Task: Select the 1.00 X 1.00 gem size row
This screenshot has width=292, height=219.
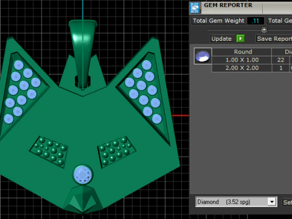Action: coord(242,60)
